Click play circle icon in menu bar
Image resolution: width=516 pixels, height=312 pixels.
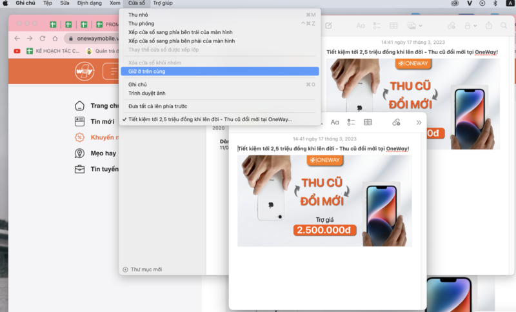(x=482, y=3)
